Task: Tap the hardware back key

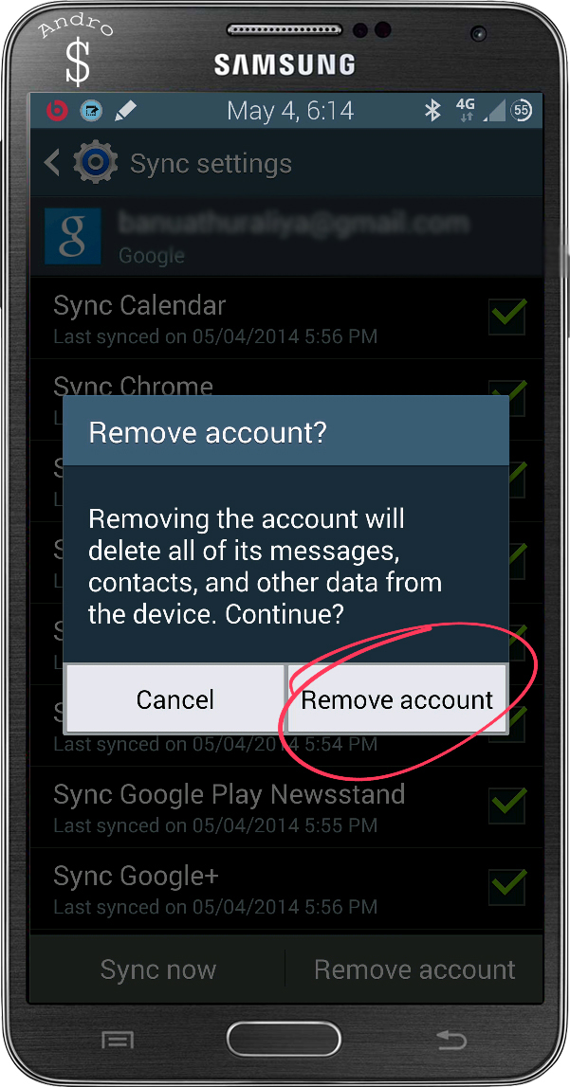Action: point(451,1039)
